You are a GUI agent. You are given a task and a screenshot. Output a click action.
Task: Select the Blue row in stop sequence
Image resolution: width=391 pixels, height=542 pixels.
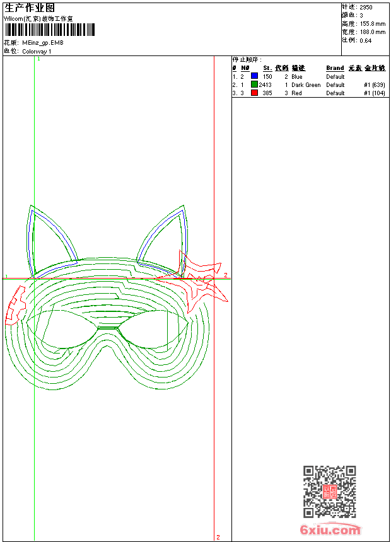point(296,76)
